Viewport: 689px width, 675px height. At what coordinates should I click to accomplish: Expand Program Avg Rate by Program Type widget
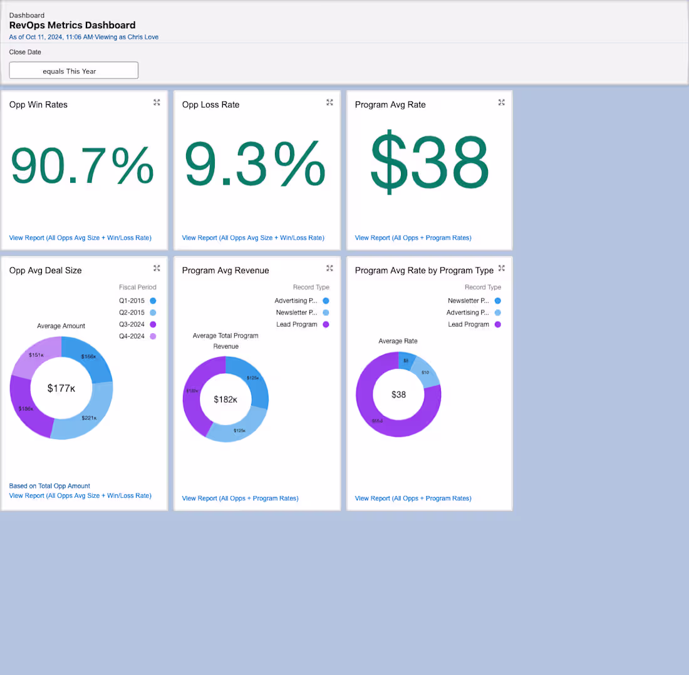point(501,267)
